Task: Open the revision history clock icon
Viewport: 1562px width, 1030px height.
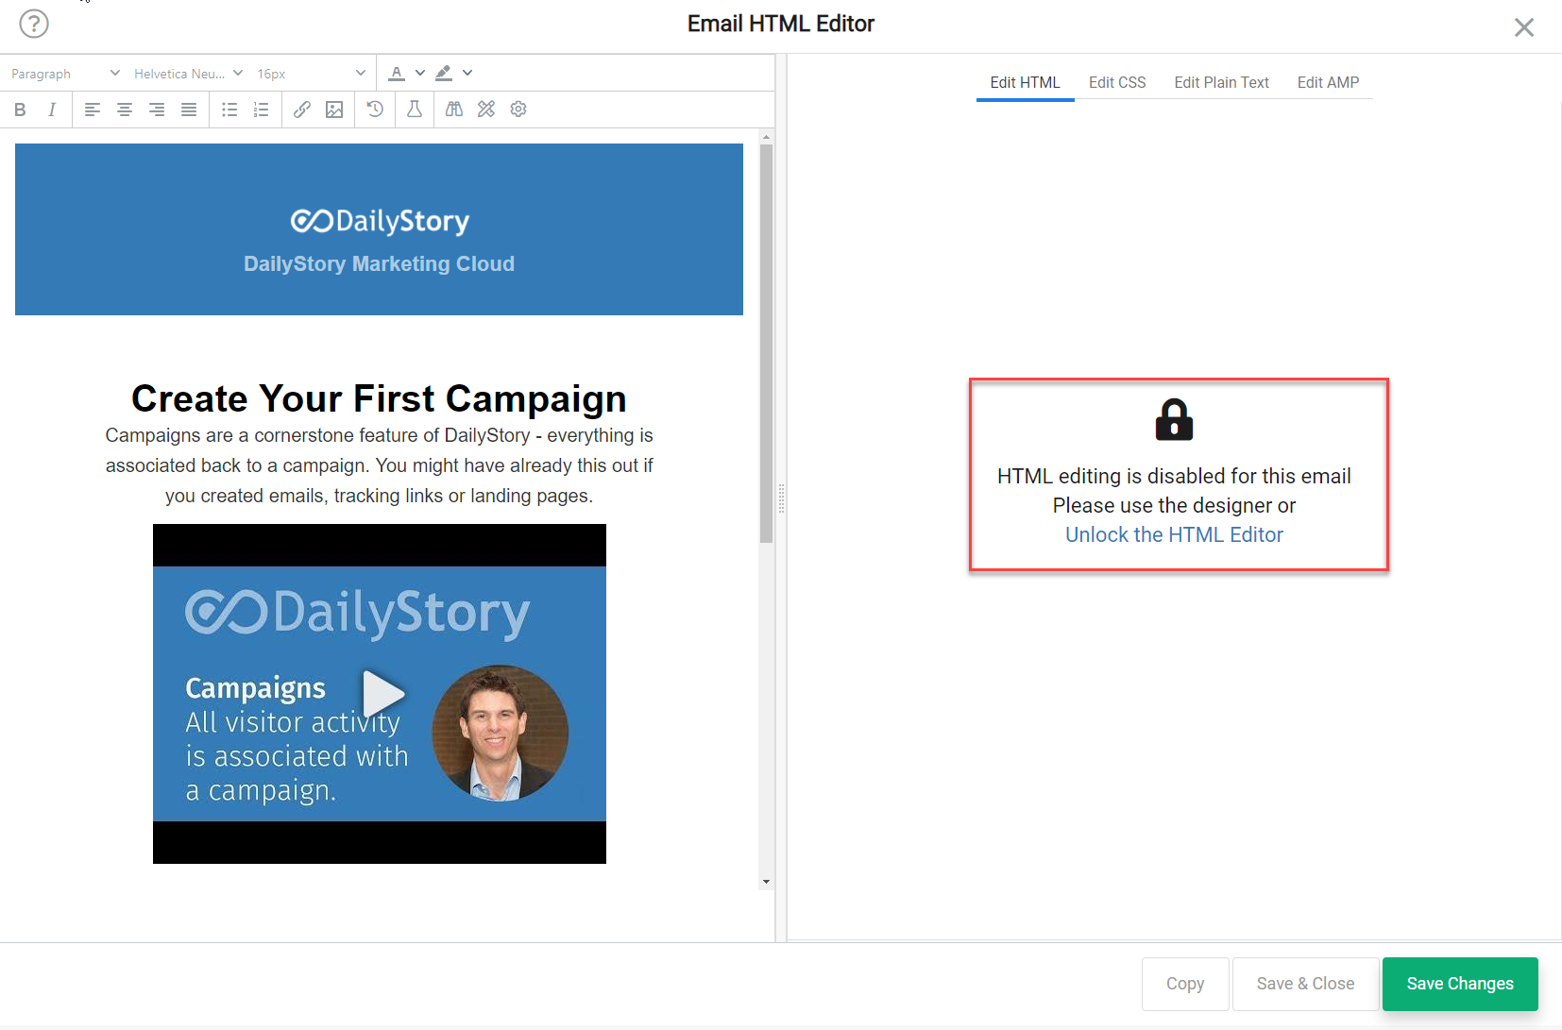Action: 375,110
